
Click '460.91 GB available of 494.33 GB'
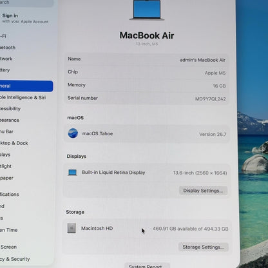point(191,229)
